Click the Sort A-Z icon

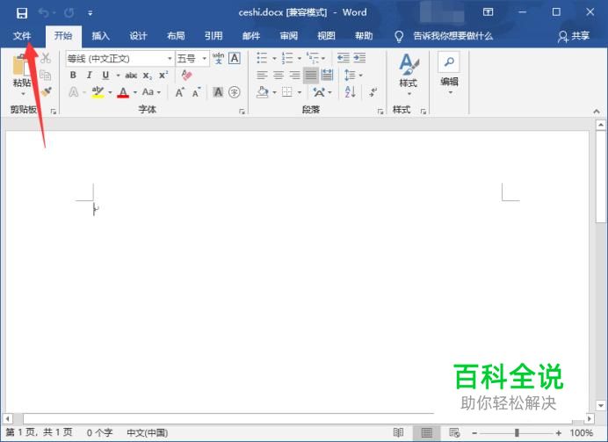[350, 92]
